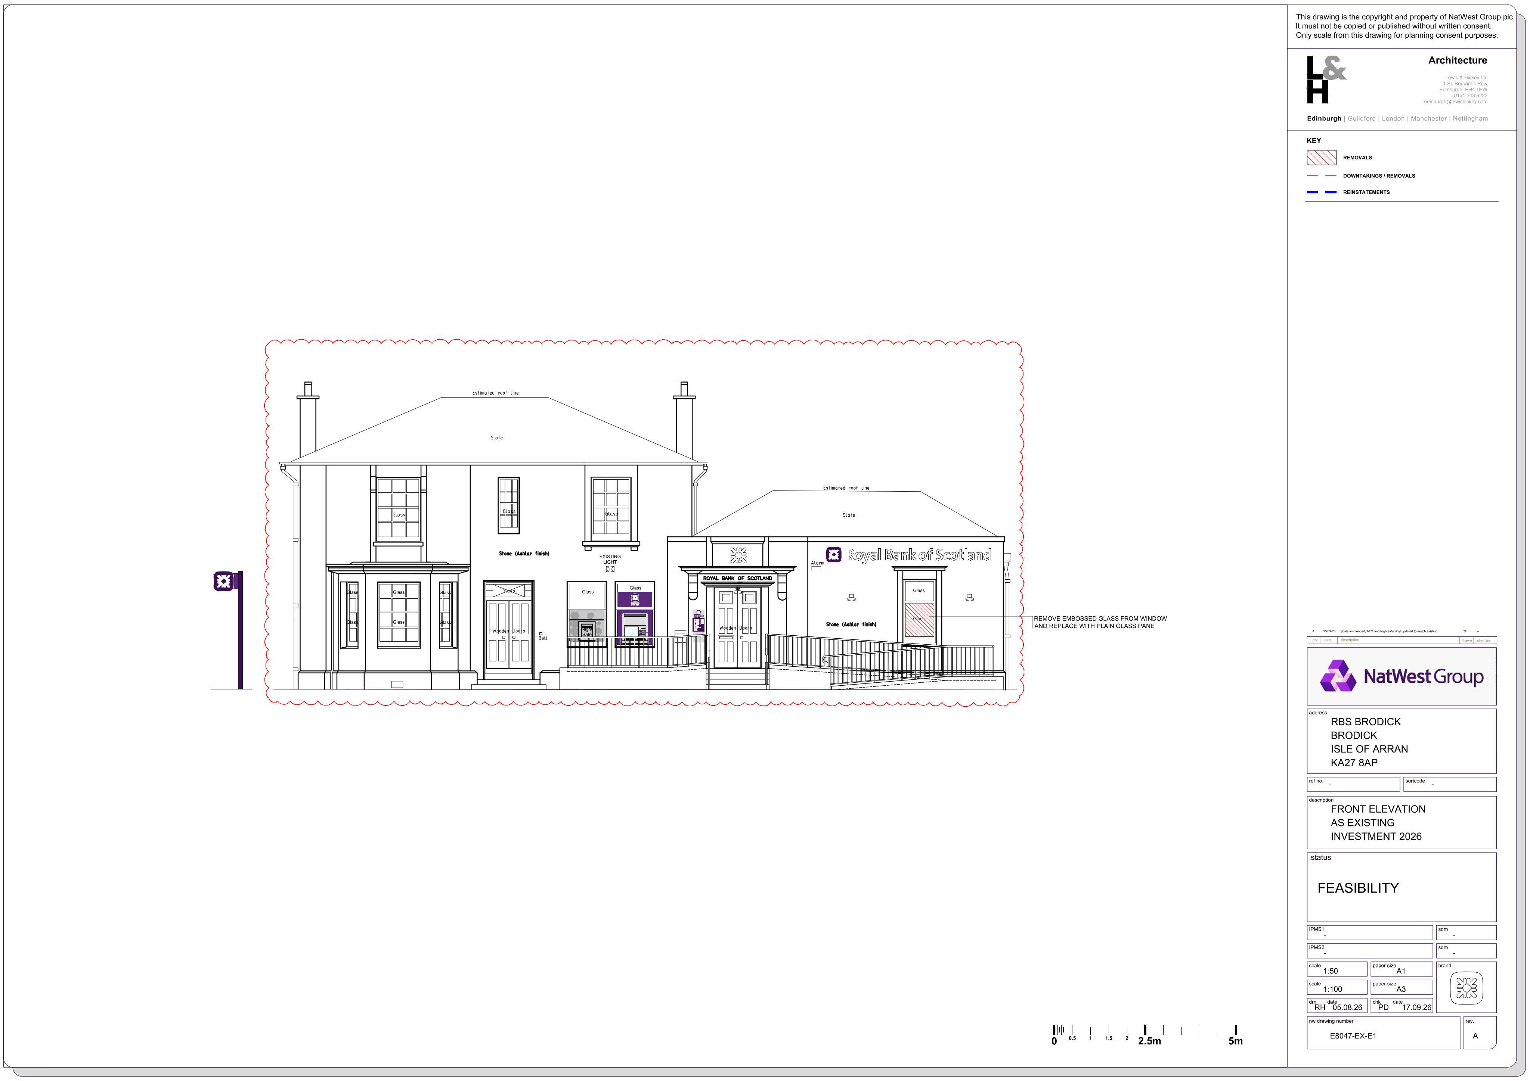Click the existing light fixture symbol

[x=610, y=569]
